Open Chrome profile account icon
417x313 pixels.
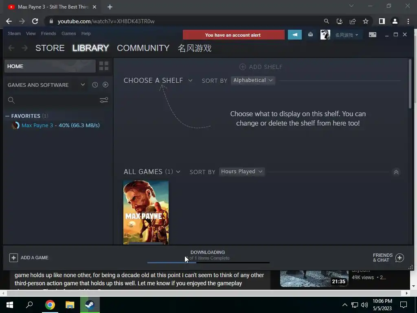click(x=395, y=21)
